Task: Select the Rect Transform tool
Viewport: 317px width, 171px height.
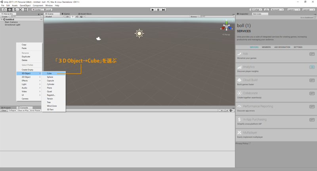Action: (25, 9)
